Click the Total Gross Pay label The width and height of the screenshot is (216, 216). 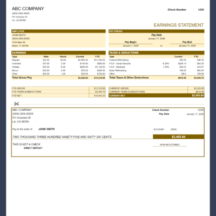[22, 78]
